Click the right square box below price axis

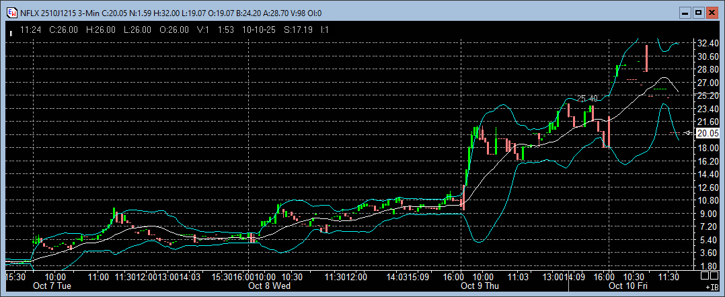click(715, 275)
